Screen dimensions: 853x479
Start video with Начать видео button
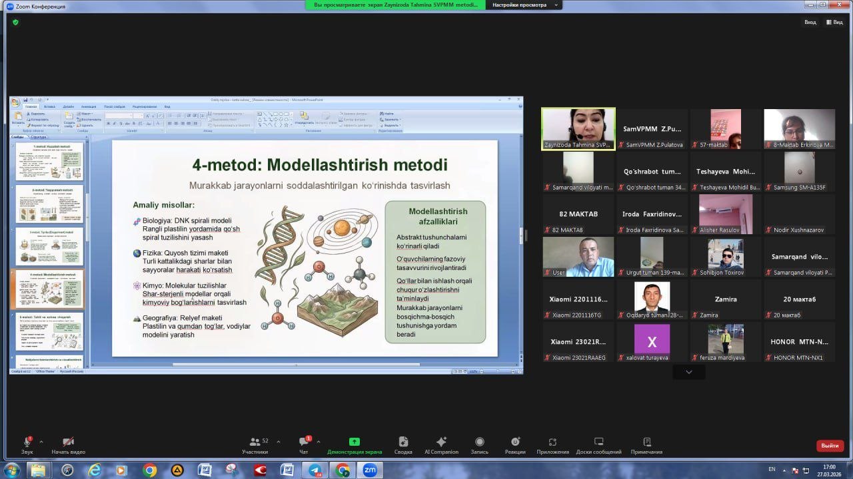point(68,444)
